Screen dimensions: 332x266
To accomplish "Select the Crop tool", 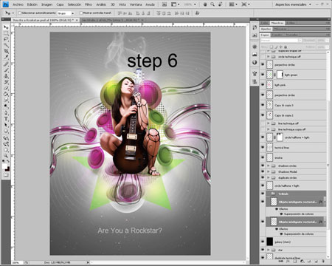I will 6,51.
